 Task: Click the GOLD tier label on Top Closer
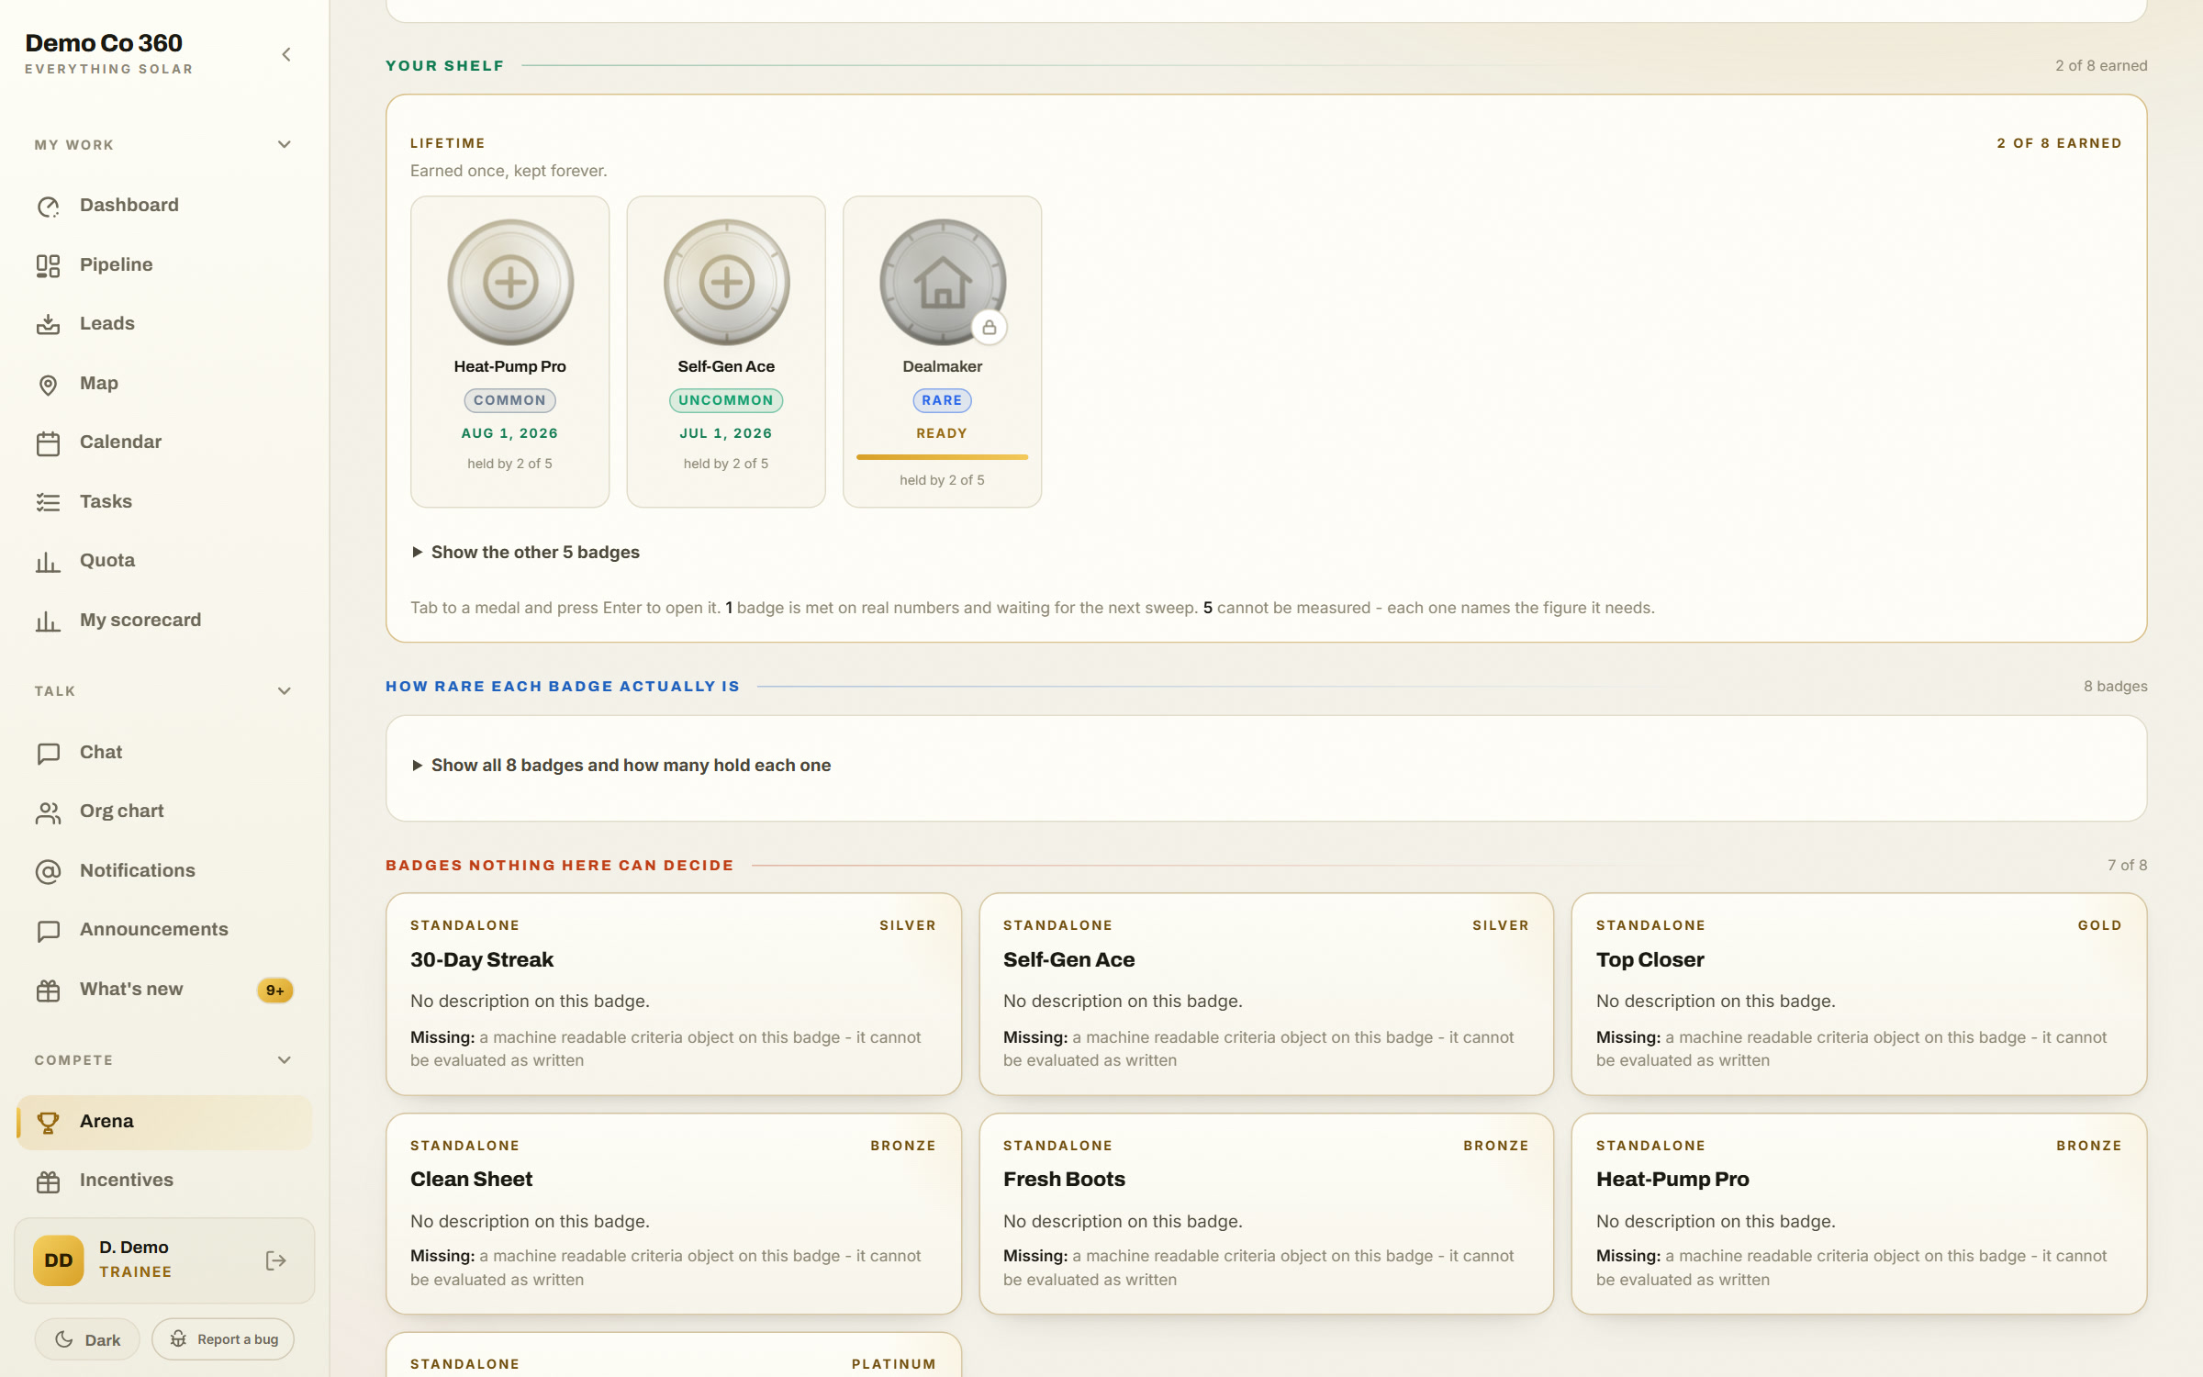coord(2100,925)
